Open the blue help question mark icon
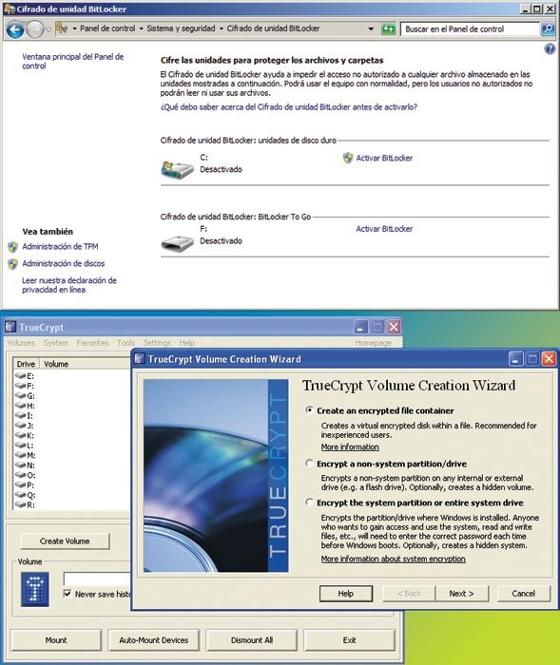The height and width of the screenshot is (665, 560). (x=550, y=49)
